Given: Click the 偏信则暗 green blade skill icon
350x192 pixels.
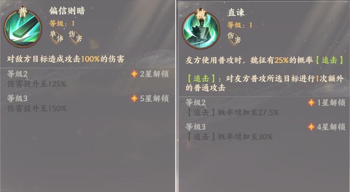Looking at the screenshot, I should click(23, 29).
